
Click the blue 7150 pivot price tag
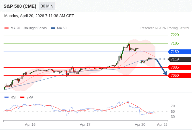179,52
